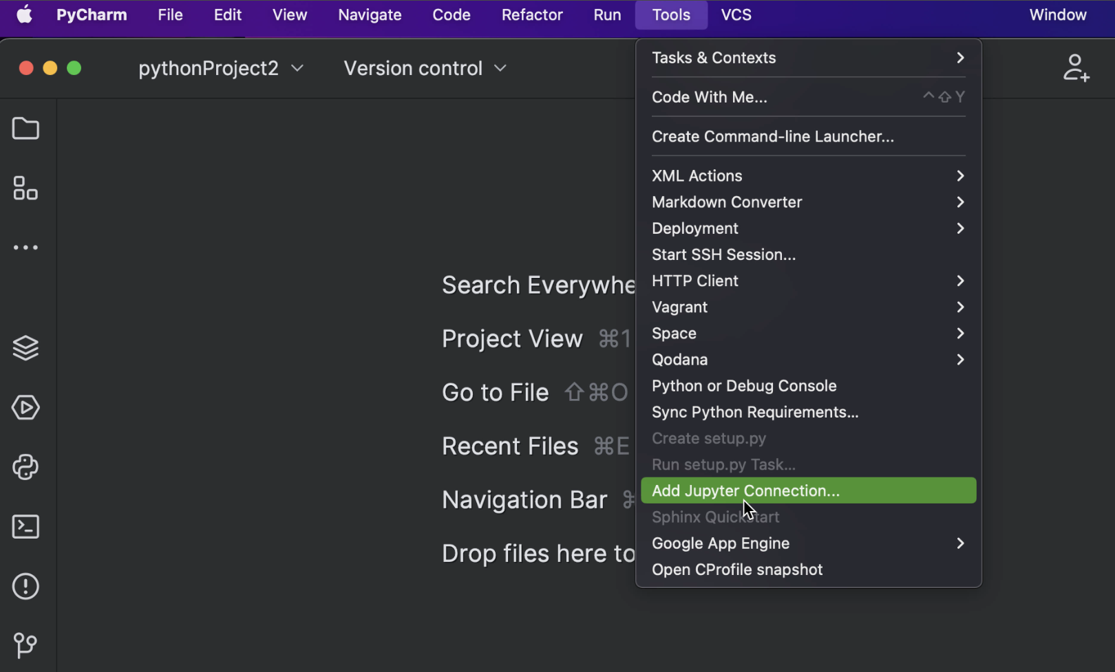Expand the Google App Engine submenu
Viewport: 1115px width, 672px height.
809,543
